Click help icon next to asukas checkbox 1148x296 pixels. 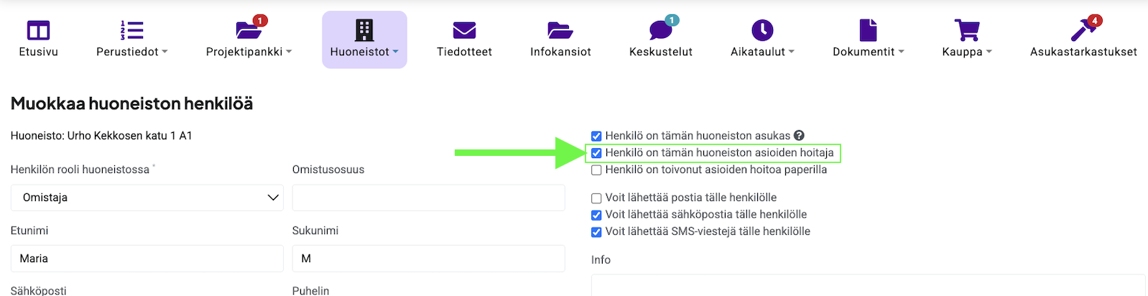point(799,135)
